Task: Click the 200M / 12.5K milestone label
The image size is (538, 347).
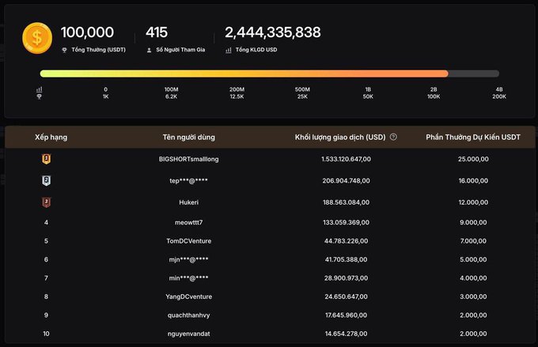Action: tap(237, 93)
